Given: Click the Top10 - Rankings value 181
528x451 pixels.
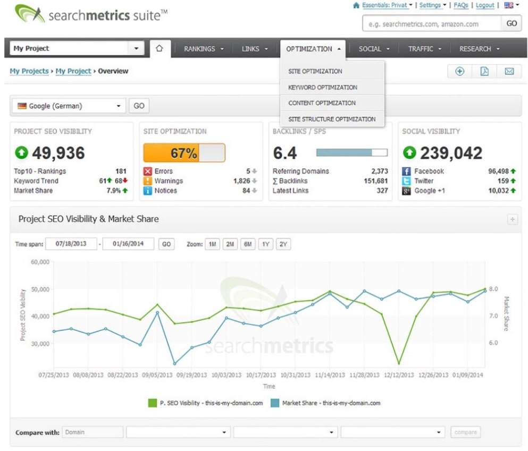Looking at the screenshot, I should point(121,171).
